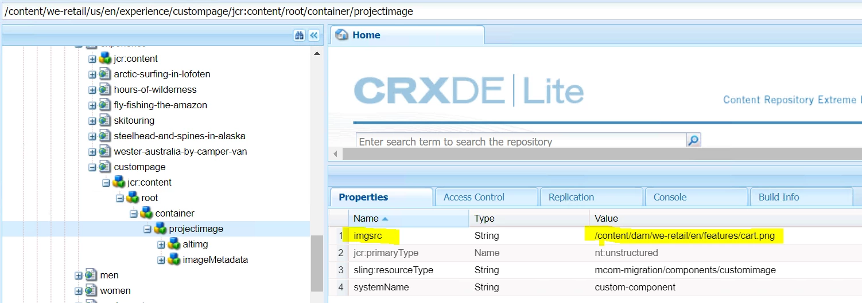Viewport: 862px width, 303px height.
Task: Click the magnifier button beside the repository search
Action: [694, 140]
